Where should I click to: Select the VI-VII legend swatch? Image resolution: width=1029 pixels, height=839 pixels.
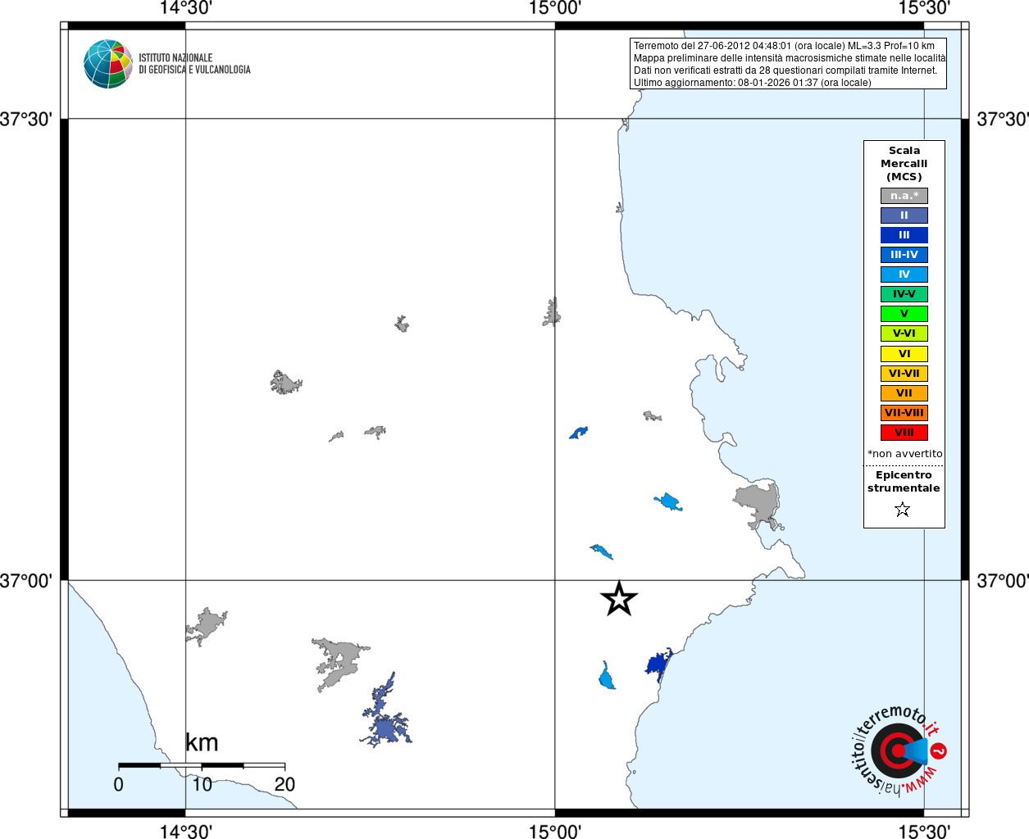(904, 374)
